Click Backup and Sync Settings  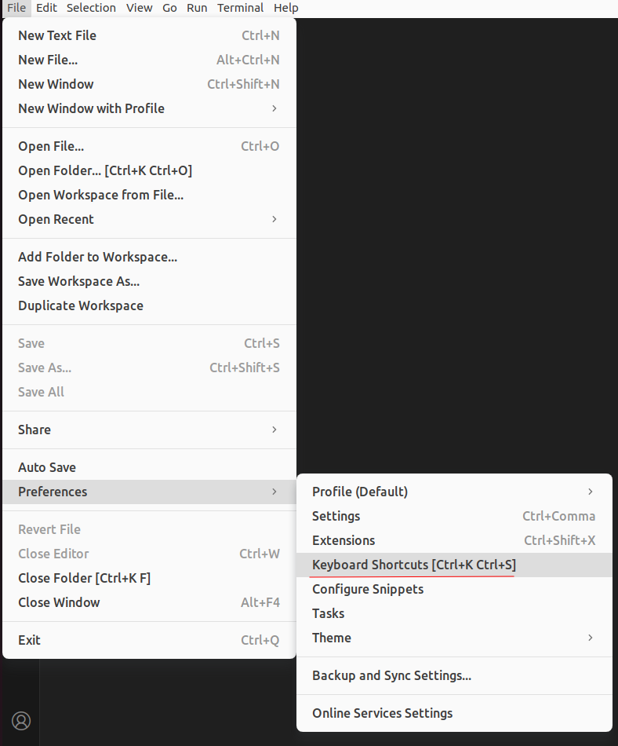pyautogui.click(x=391, y=675)
